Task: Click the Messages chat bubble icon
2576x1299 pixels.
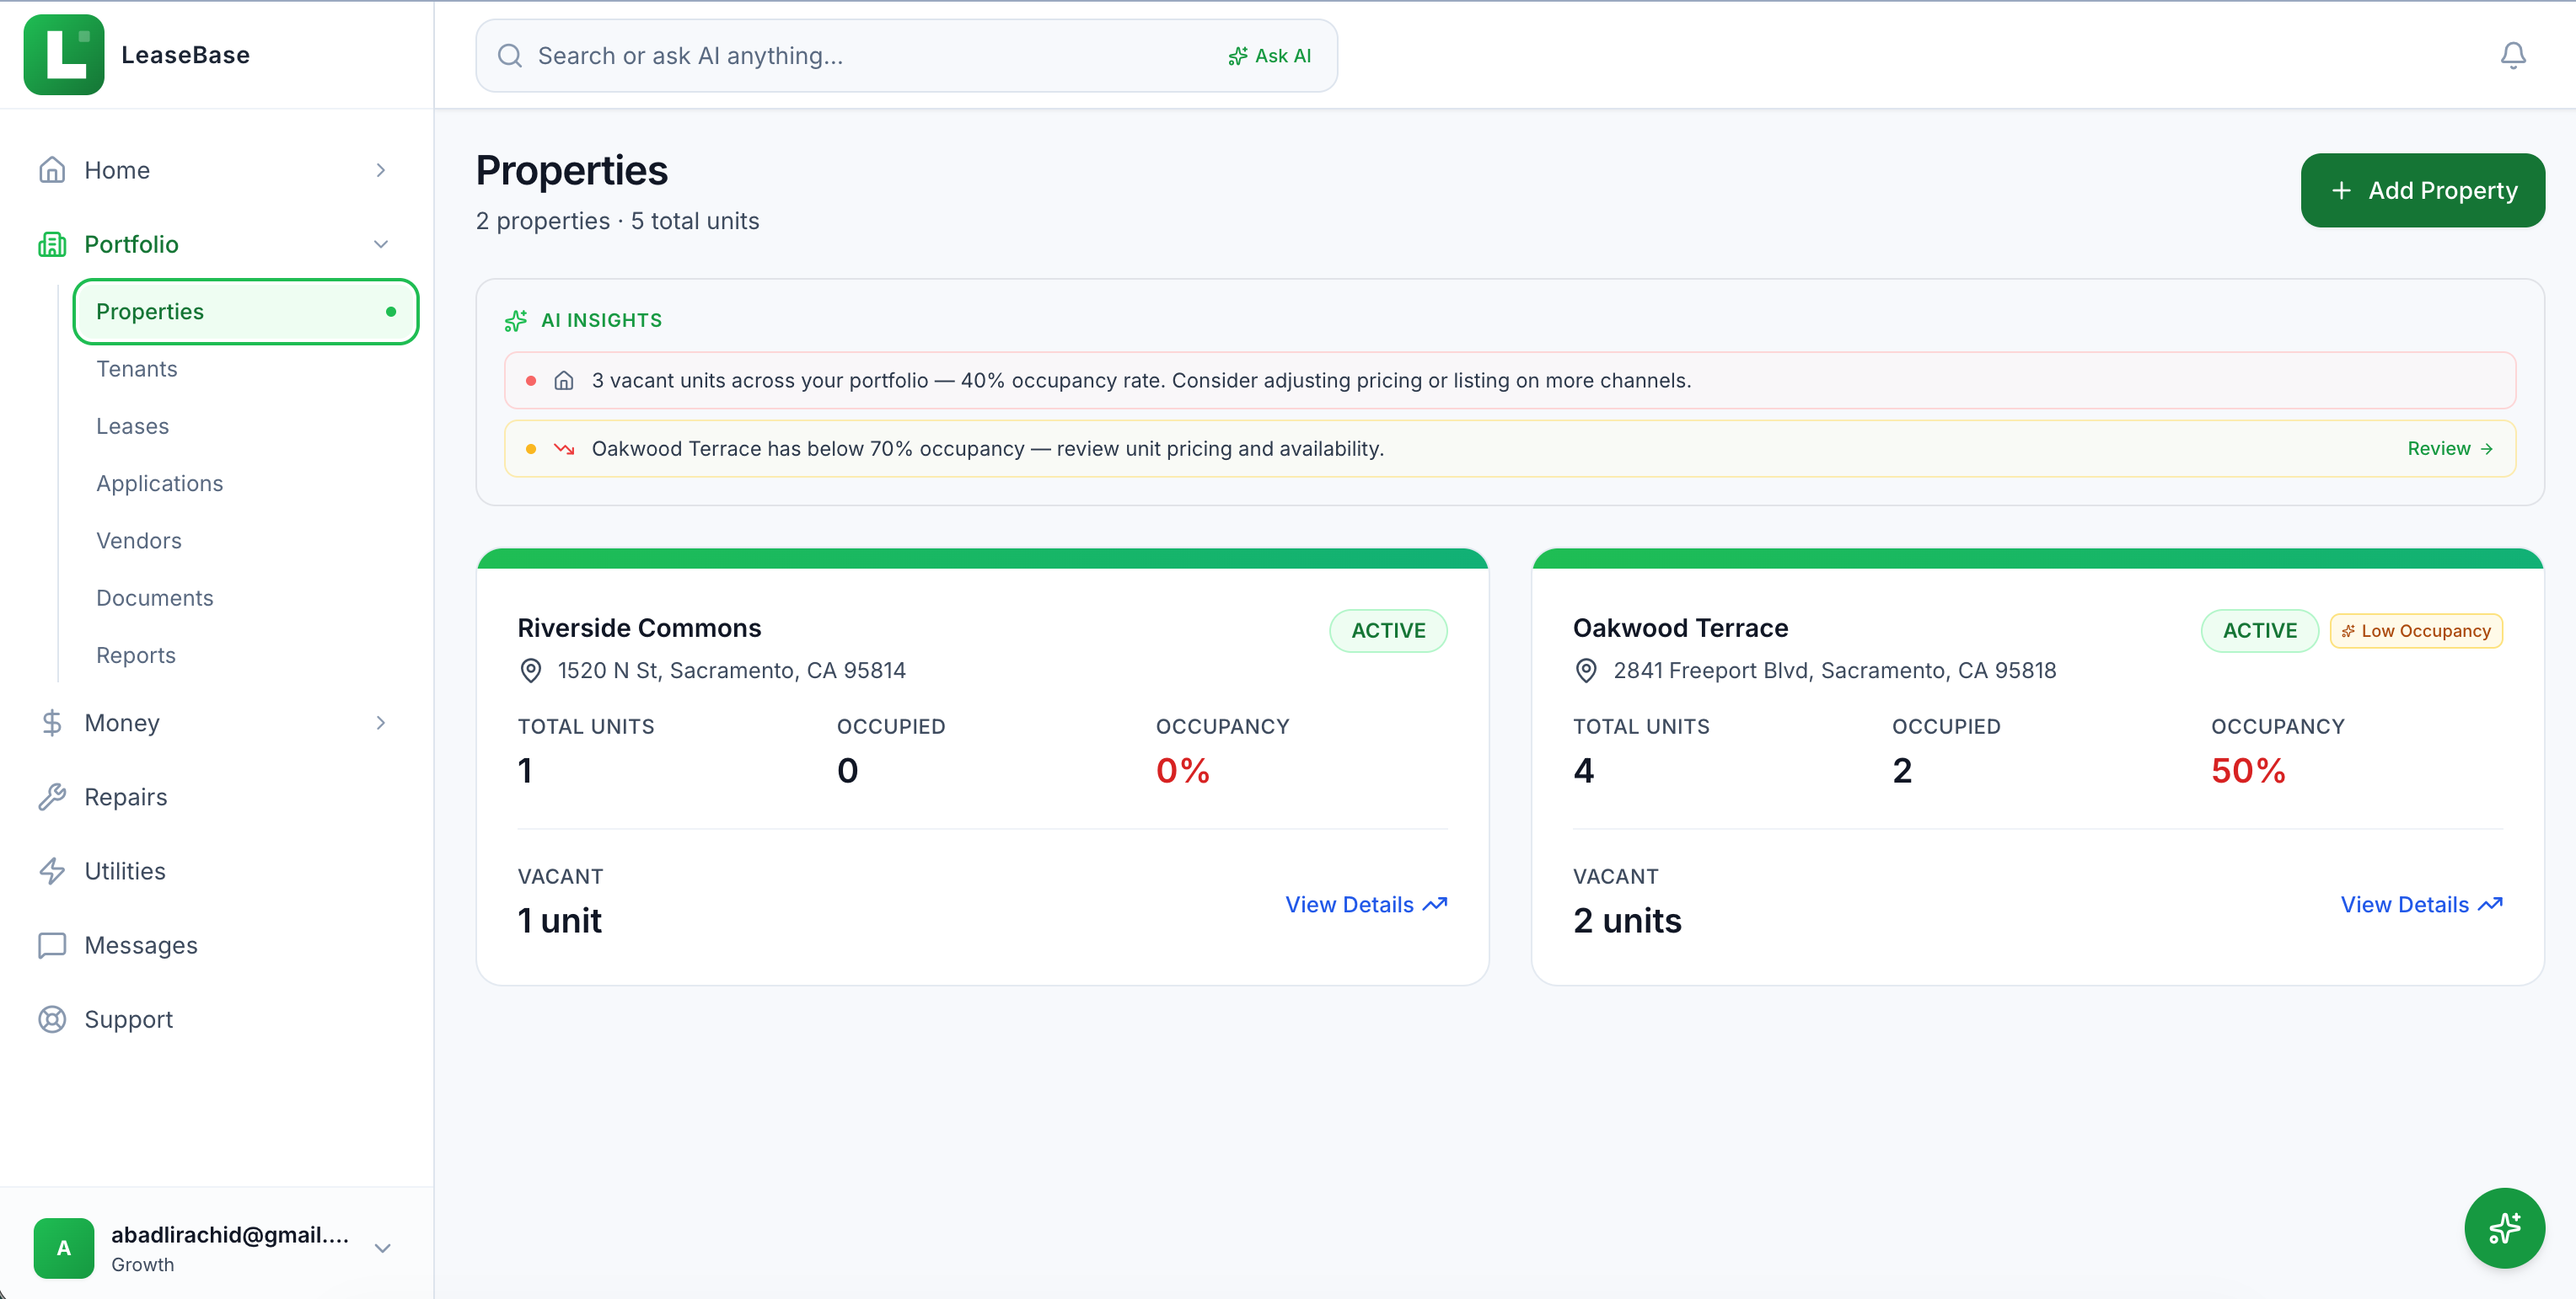Action: (x=52, y=945)
